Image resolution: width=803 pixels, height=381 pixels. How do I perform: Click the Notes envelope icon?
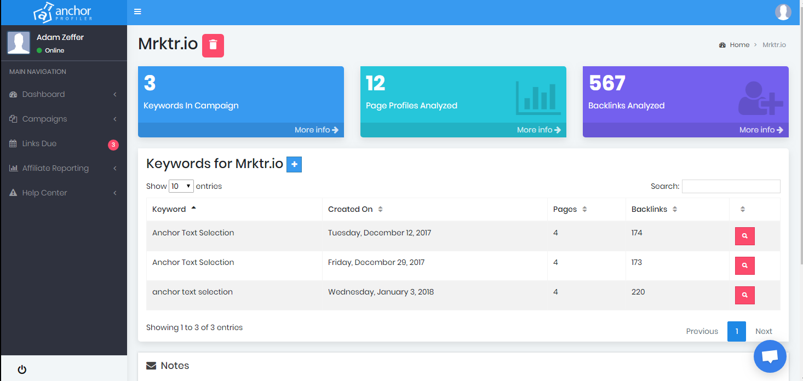[151, 366]
